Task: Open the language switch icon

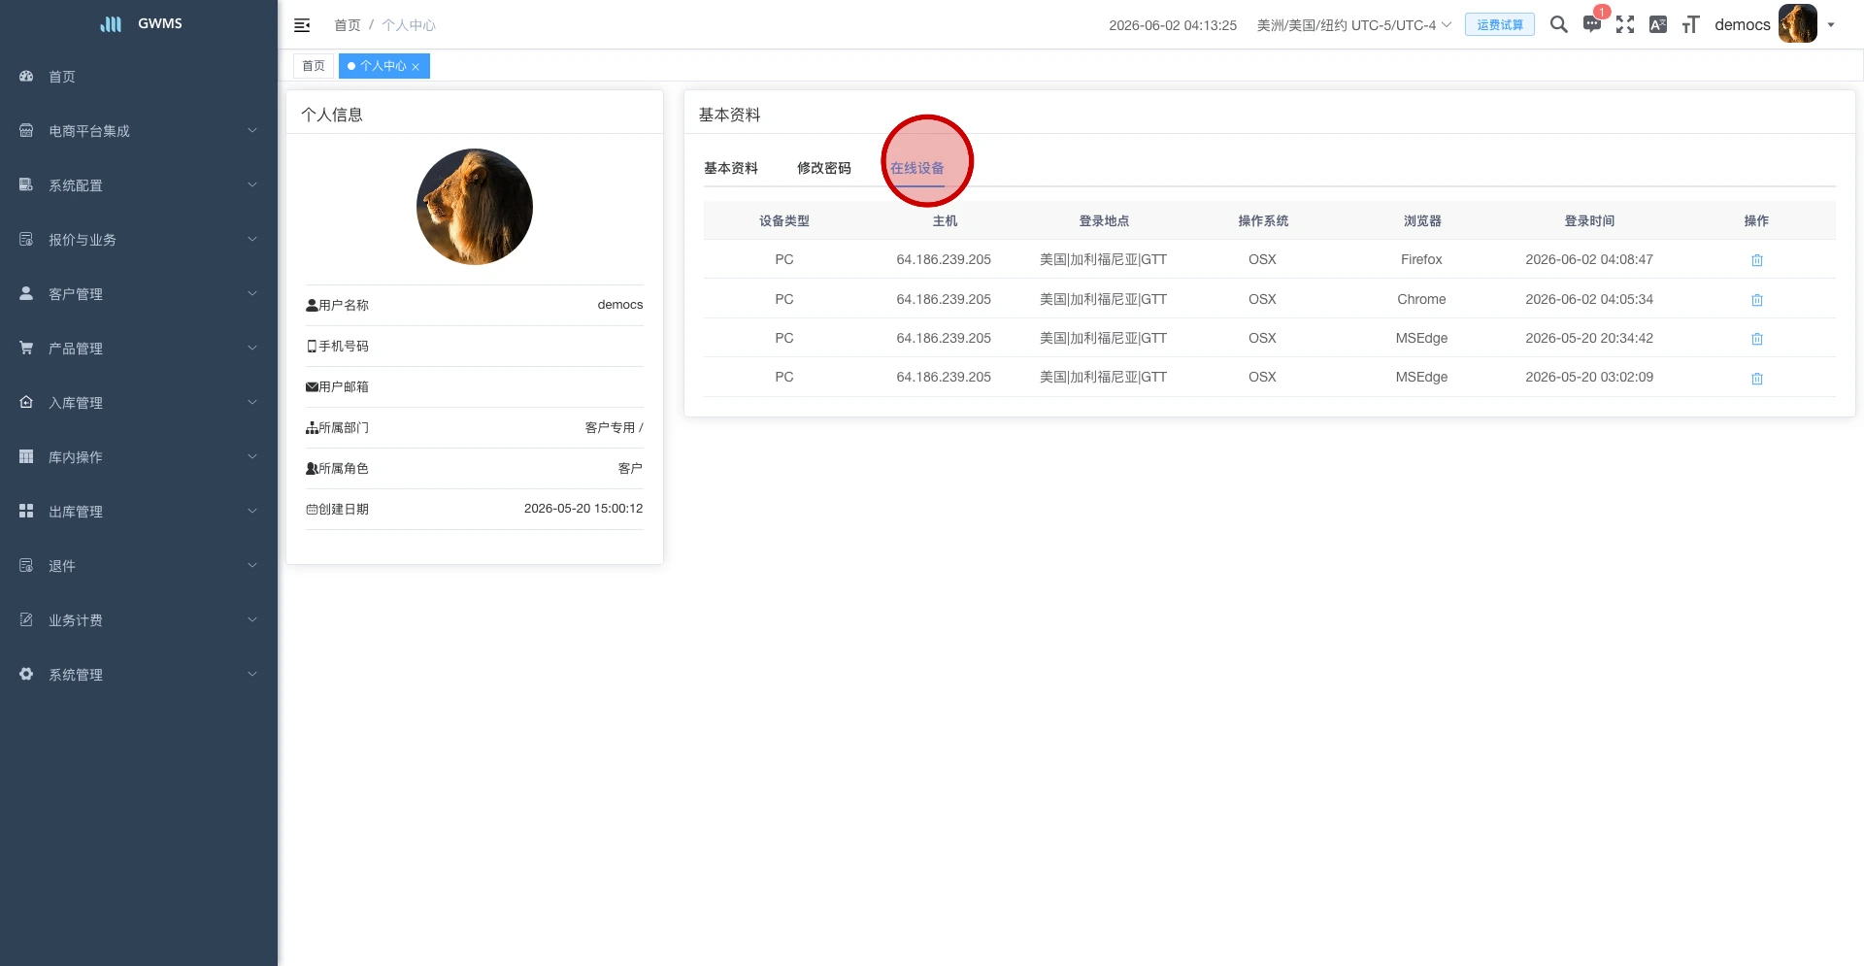Action: point(1658,24)
